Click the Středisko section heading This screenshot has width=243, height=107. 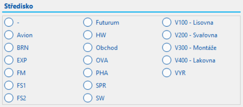click(19, 6)
